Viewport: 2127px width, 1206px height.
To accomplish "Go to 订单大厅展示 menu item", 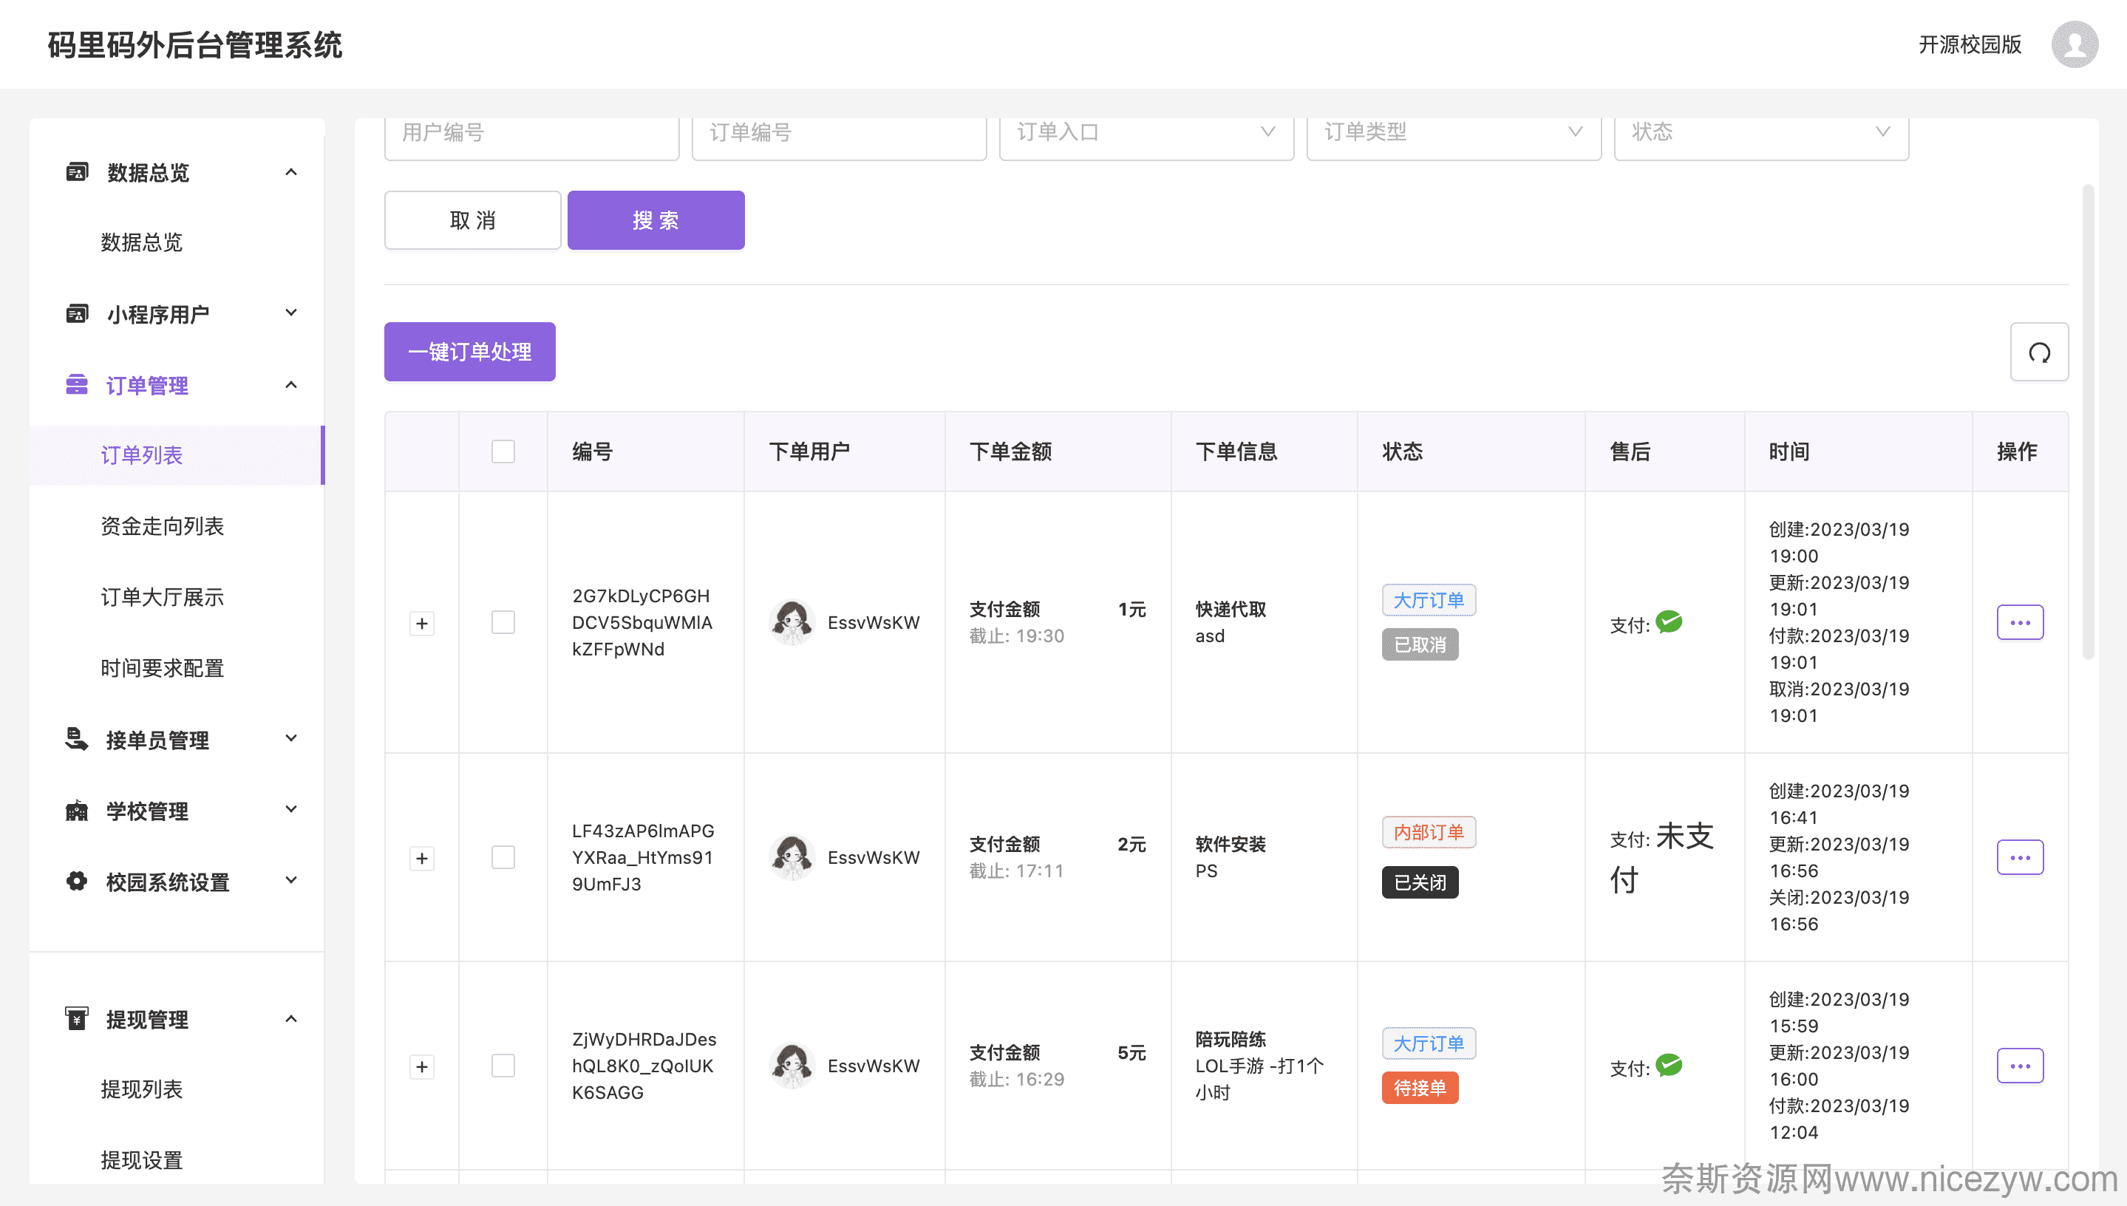I will tap(163, 597).
